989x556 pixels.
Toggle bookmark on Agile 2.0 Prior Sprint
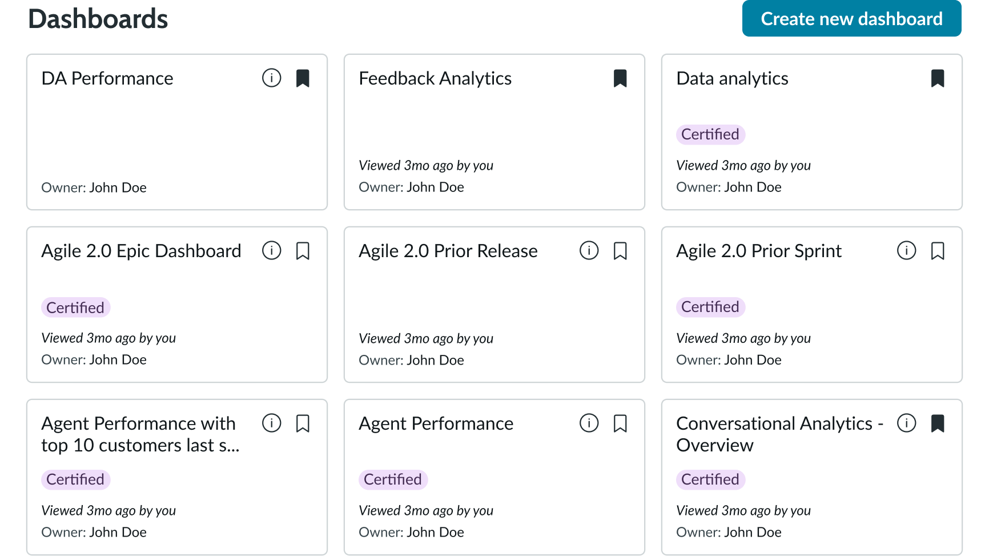(x=938, y=250)
